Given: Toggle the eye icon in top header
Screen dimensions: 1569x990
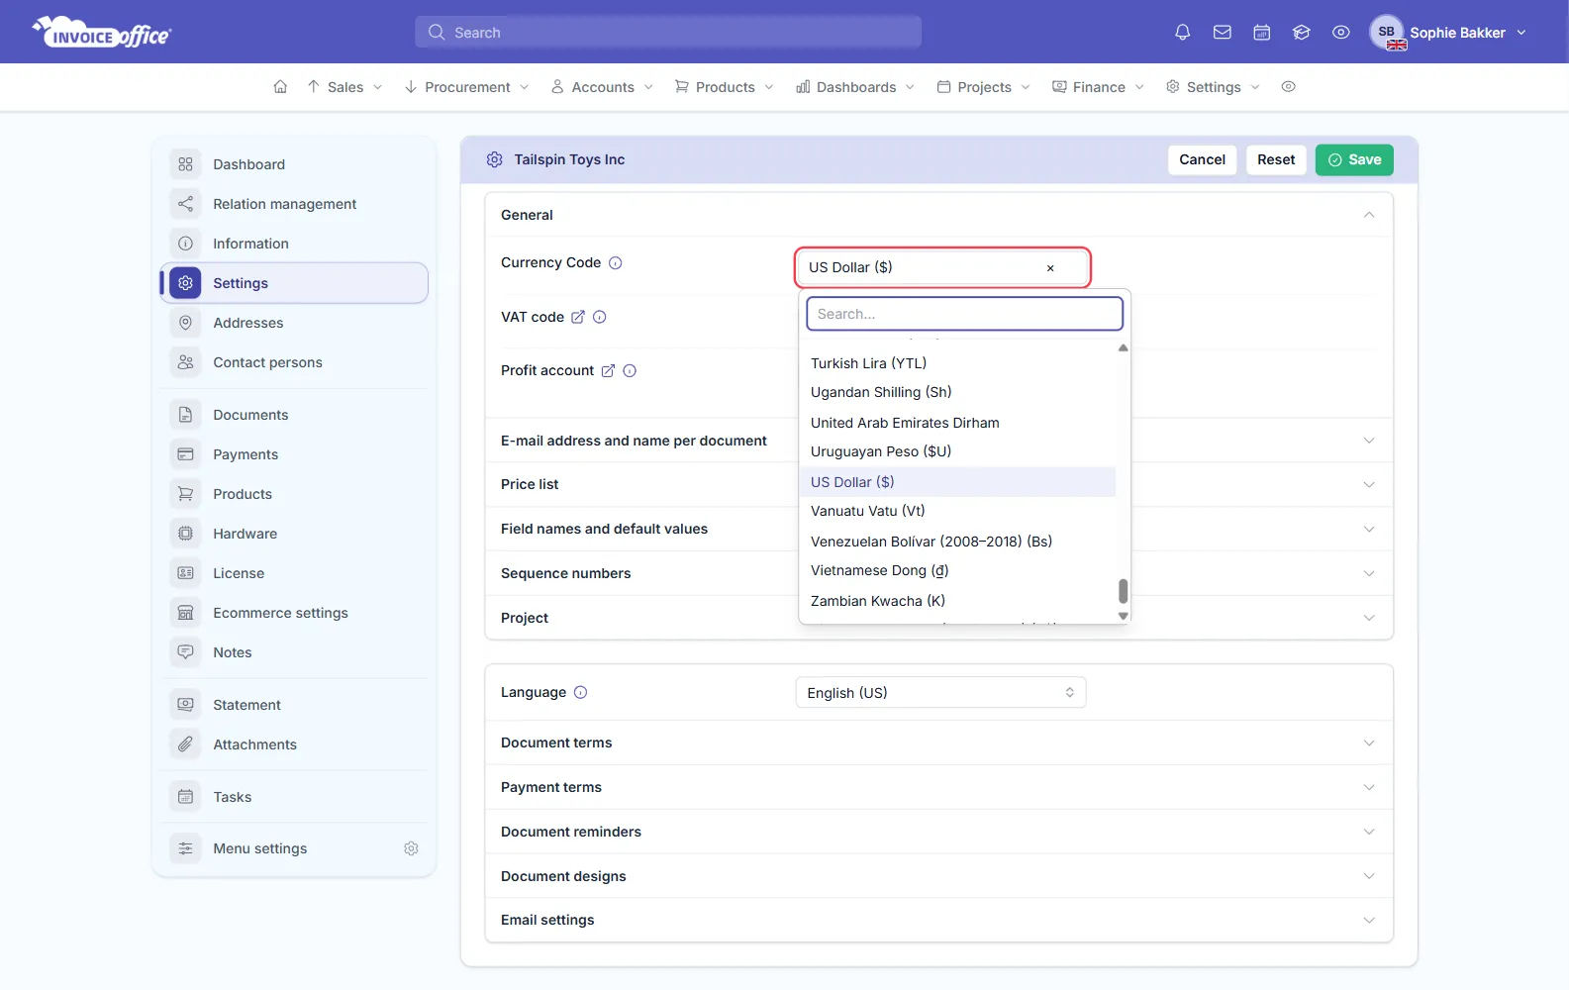Looking at the screenshot, I should coord(1341,33).
